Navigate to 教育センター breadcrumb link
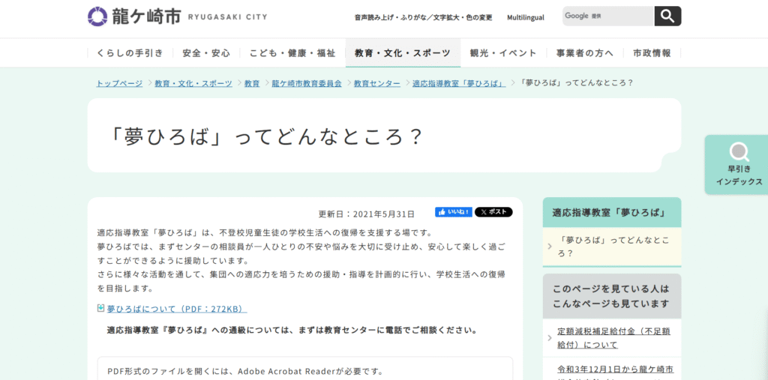The width and height of the screenshot is (768, 380). click(376, 83)
